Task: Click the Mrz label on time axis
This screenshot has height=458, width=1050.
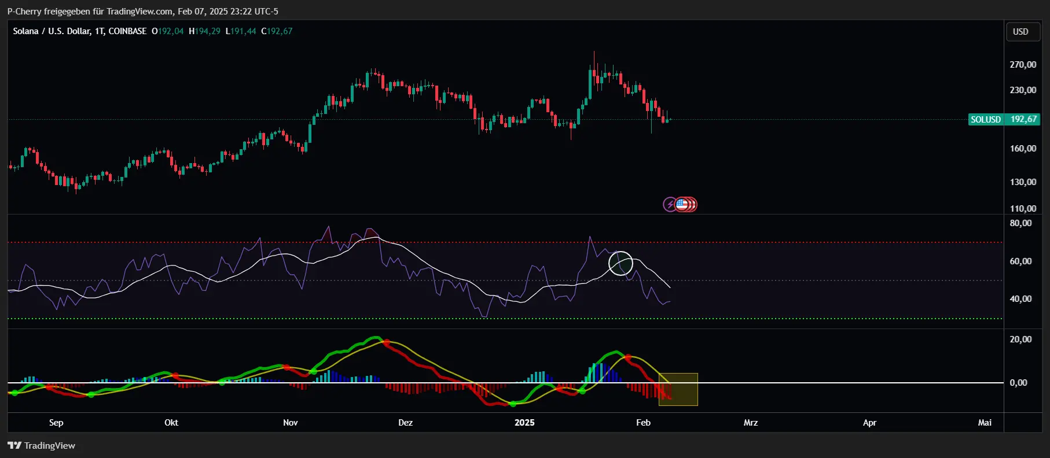Action: tap(751, 423)
